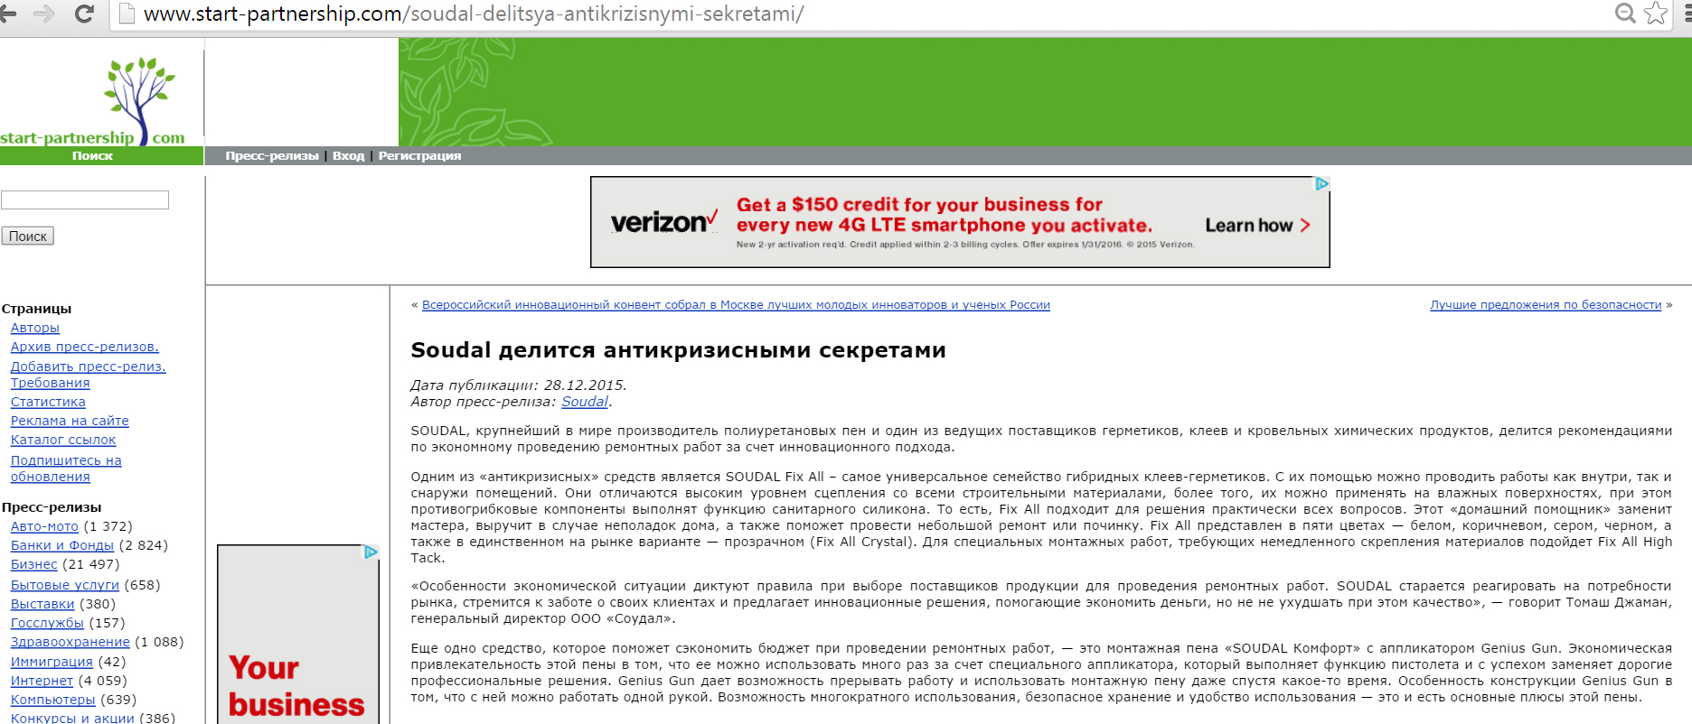Open the Бизнес category
The image size is (1692, 724).
[34, 564]
